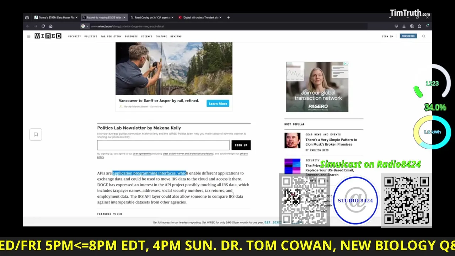Open the Downloads toolbar icon

(x=404, y=26)
